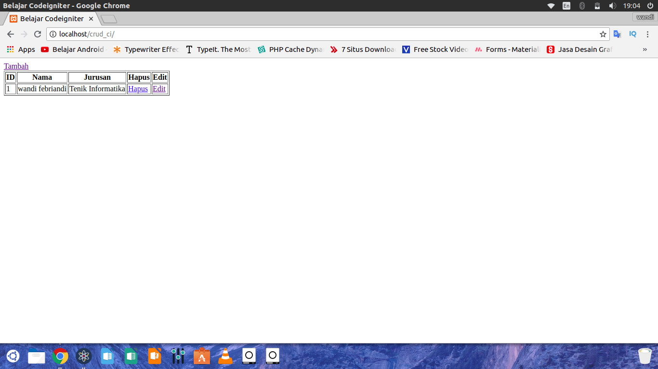Open the Jasa Desain Graf bookmark

[x=579, y=49]
